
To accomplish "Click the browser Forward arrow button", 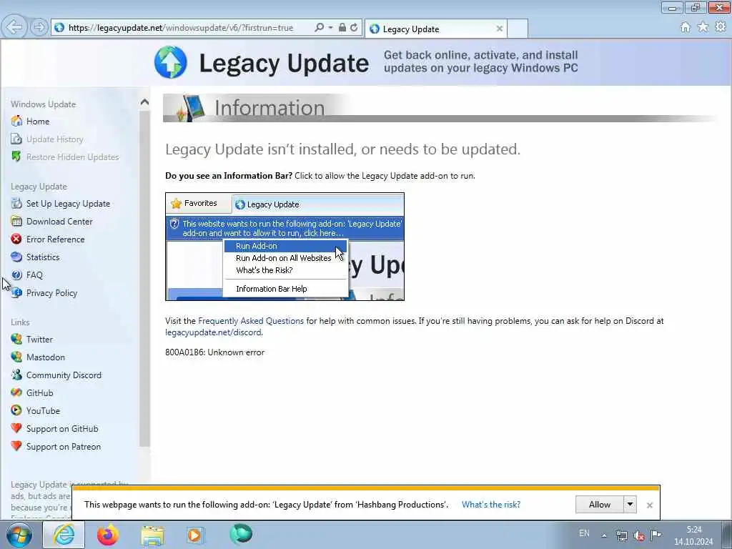I will click(x=39, y=27).
